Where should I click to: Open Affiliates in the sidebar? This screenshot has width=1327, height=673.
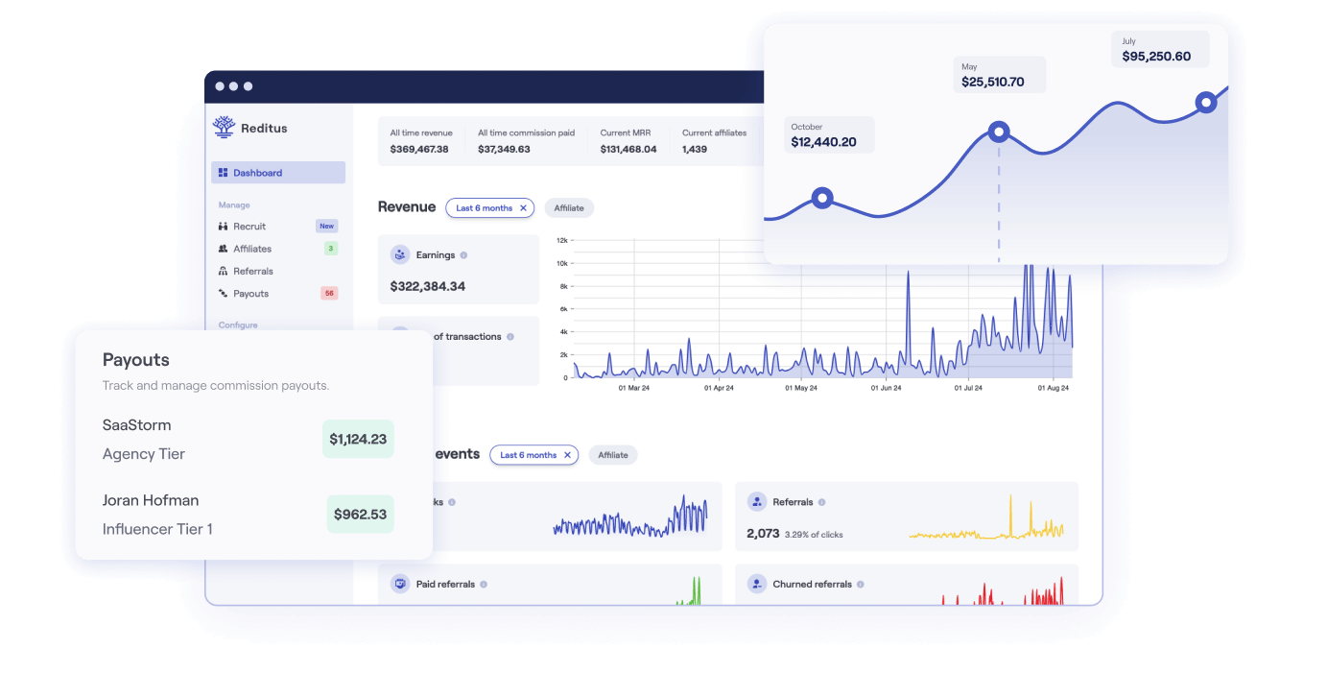(x=252, y=249)
